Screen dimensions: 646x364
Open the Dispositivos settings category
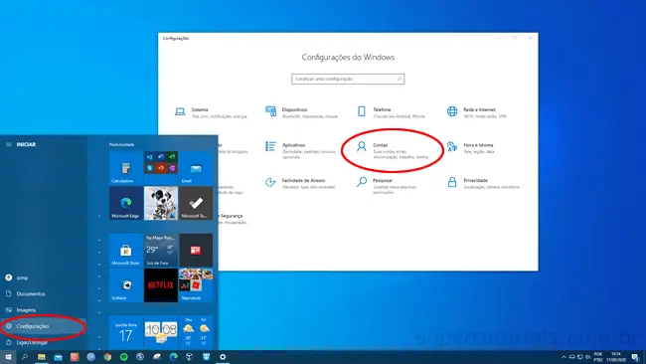301,112
